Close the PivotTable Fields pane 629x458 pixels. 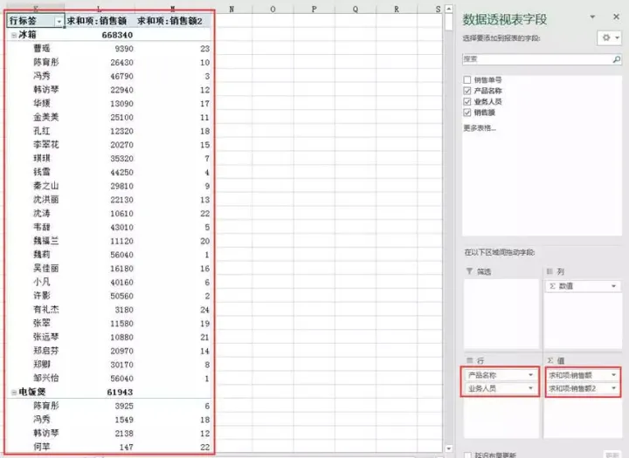[616, 17]
